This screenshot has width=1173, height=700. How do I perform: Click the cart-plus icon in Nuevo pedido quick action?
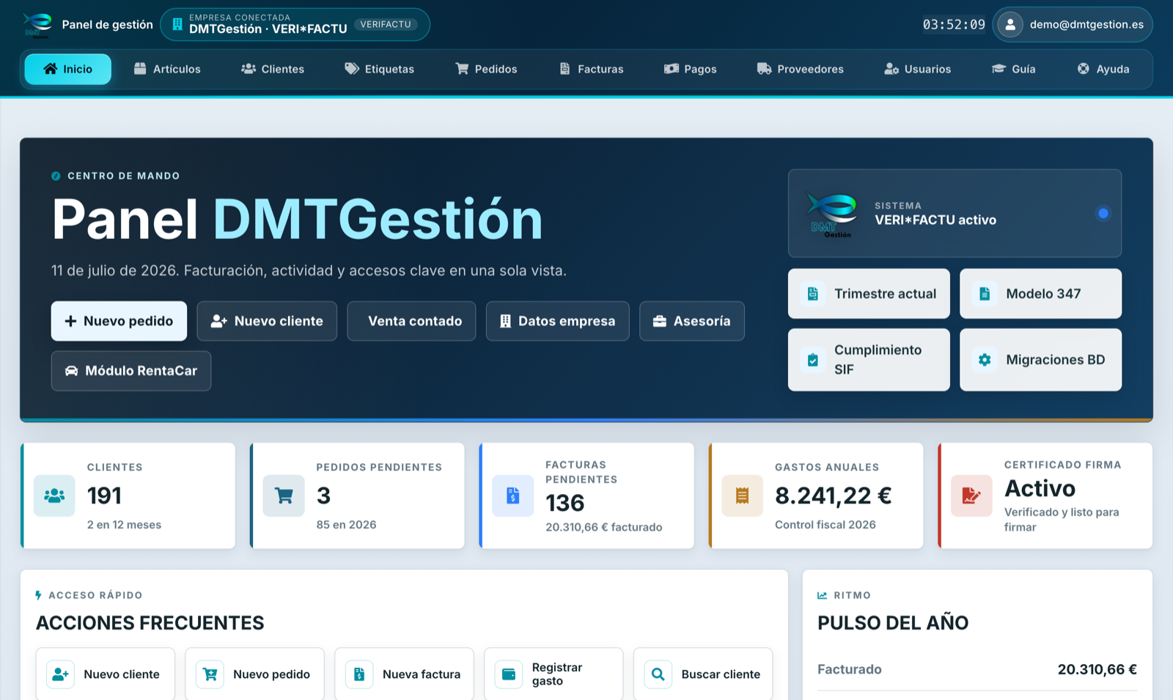pyautogui.click(x=210, y=674)
